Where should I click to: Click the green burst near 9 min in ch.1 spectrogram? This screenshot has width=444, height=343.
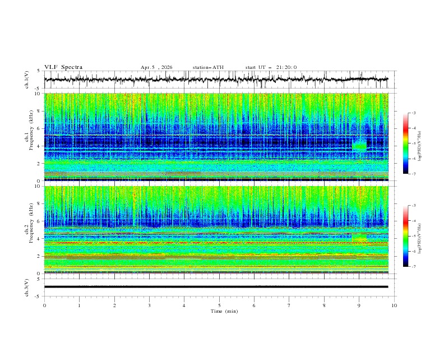point(359,146)
